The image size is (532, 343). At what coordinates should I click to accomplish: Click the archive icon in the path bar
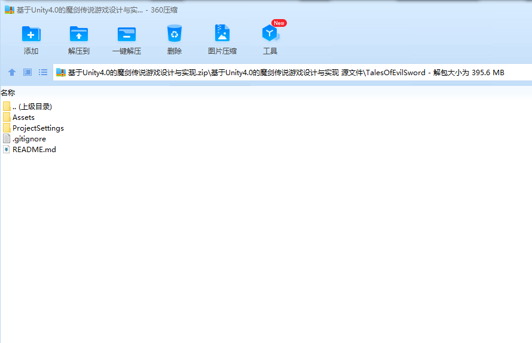(x=61, y=72)
